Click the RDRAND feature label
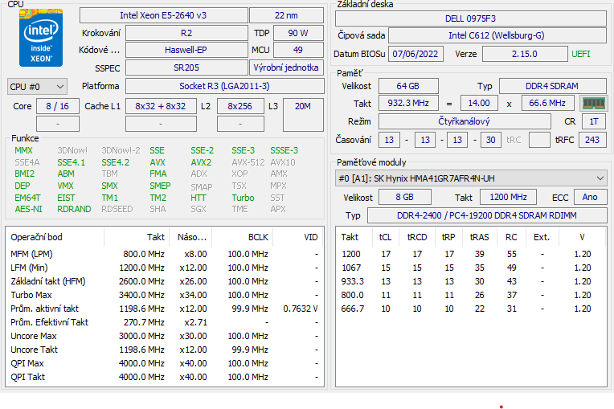The height and width of the screenshot is (409, 614). [x=74, y=210]
